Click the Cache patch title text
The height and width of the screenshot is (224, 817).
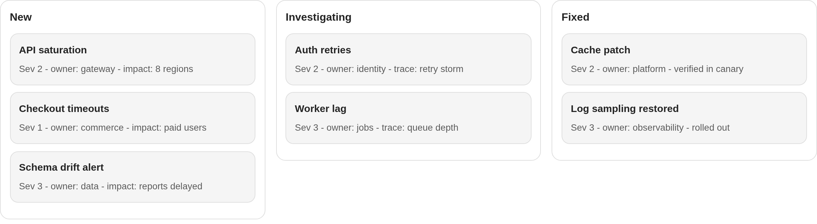[600, 50]
